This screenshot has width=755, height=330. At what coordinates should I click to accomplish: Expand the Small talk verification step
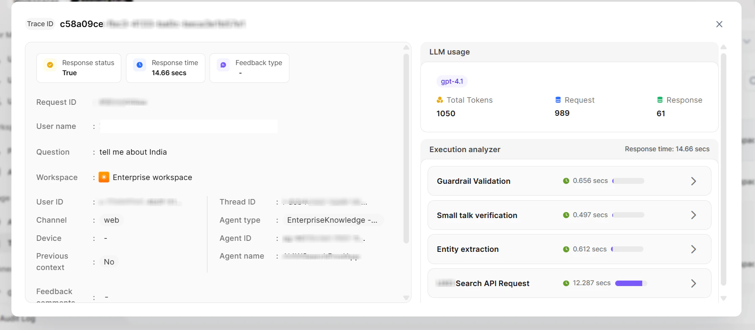[x=693, y=215]
